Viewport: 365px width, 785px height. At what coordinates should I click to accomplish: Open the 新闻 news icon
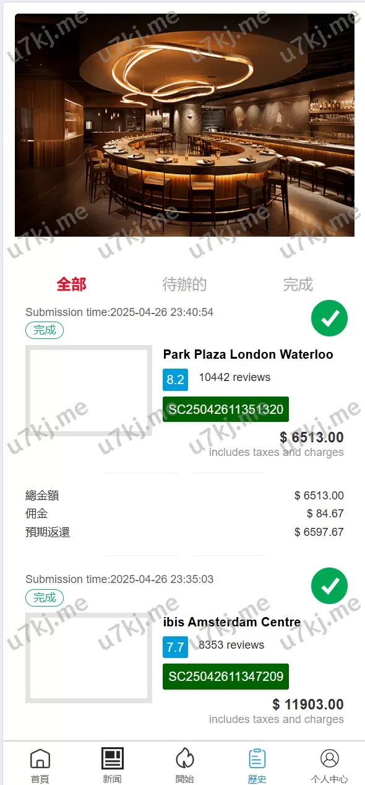click(113, 759)
